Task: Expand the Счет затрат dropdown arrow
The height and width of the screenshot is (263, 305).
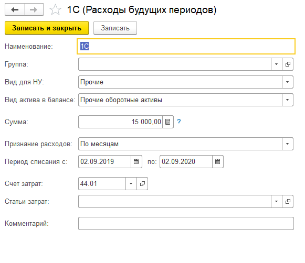Action: coord(131,183)
